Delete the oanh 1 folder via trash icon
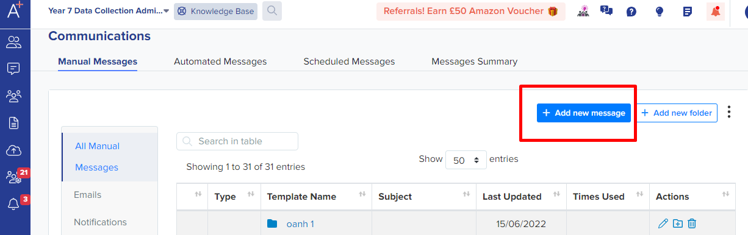 (x=692, y=224)
